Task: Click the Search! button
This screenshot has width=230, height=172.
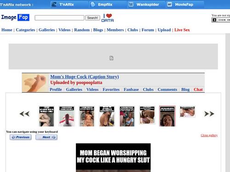Action: click(x=92, y=18)
